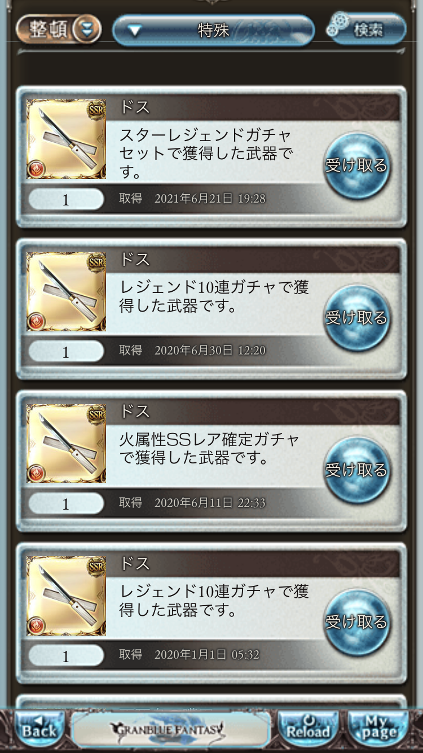Tap quantity field of first ドス entry

pyautogui.click(x=66, y=200)
